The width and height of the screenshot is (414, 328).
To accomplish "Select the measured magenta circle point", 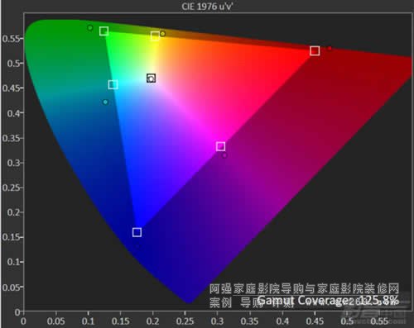I will coord(224,155).
